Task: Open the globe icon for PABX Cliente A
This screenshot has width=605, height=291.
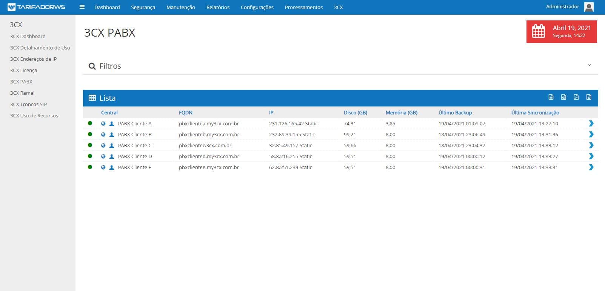Action: click(103, 123)
